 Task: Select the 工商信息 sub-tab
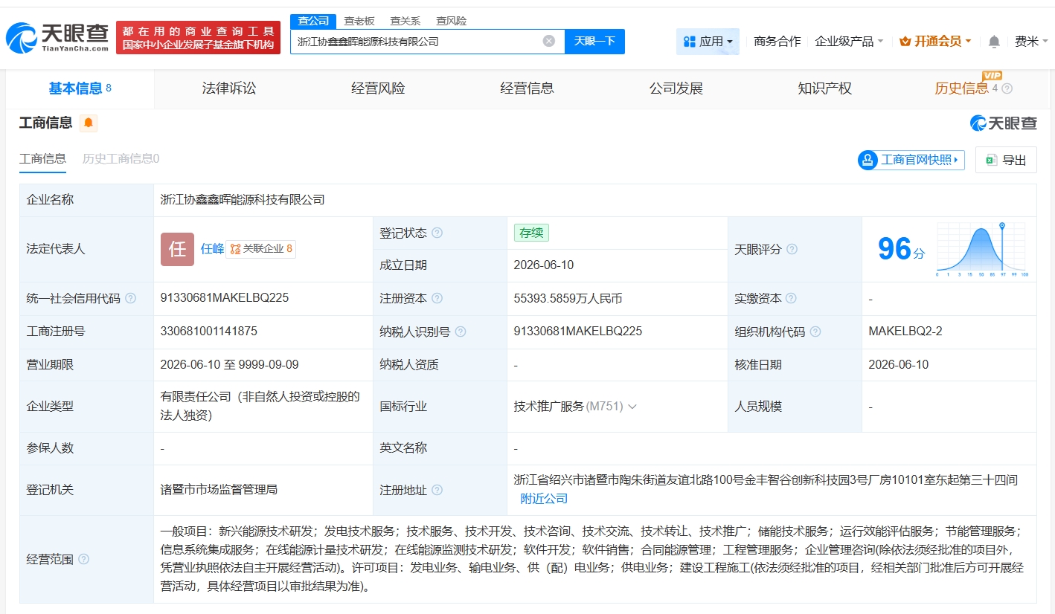click(42, 159)
